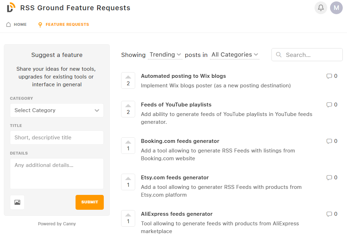
Task: Open comments for Etsy.com feeds generator
Action: [x=332, y=178]
